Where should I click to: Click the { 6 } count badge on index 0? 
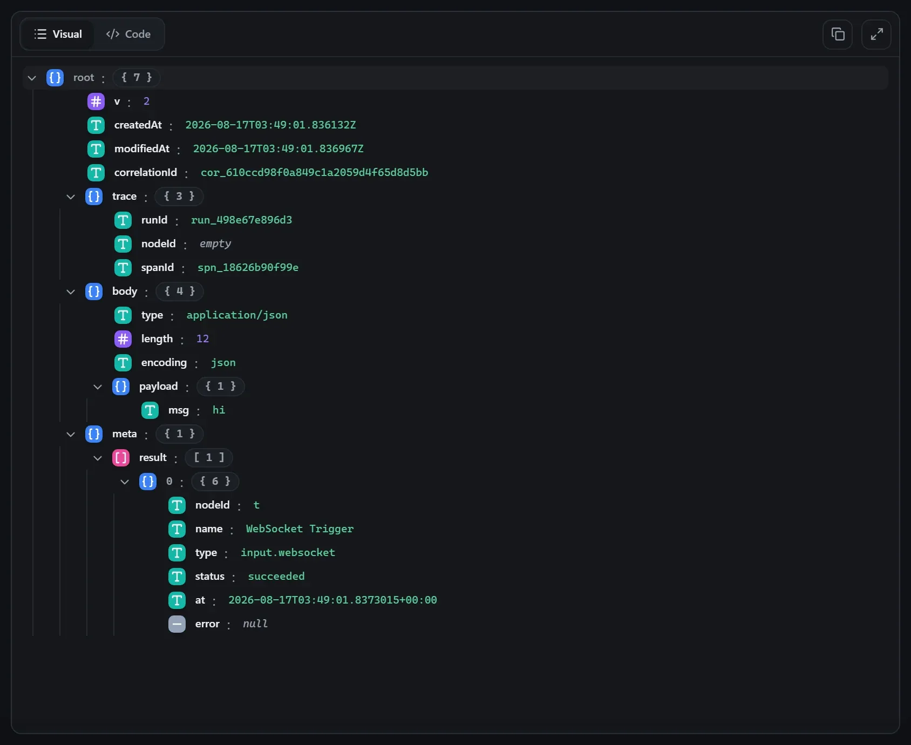[215, 481]
